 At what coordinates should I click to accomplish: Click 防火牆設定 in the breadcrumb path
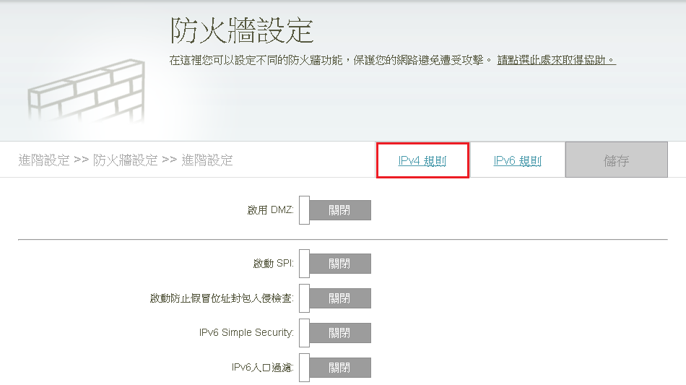[126, 160]
